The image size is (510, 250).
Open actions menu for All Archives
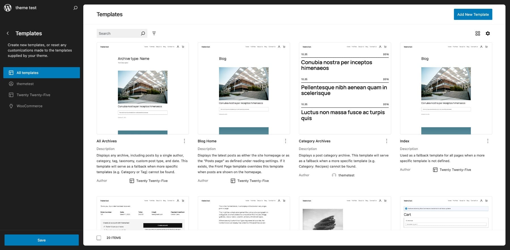coord(184,141)
